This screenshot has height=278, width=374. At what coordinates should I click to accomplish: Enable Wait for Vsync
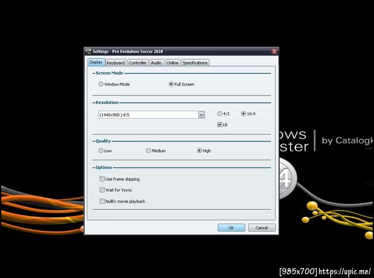(102, 189)
